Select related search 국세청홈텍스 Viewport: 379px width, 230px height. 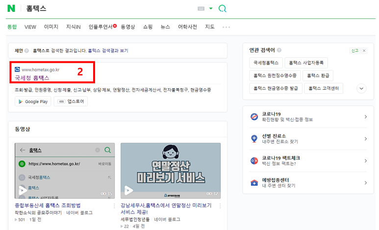tap(266, 63)
